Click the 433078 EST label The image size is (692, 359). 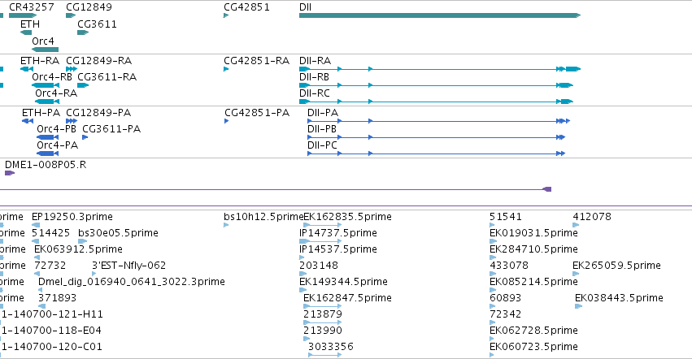click(x=509, y=266)
